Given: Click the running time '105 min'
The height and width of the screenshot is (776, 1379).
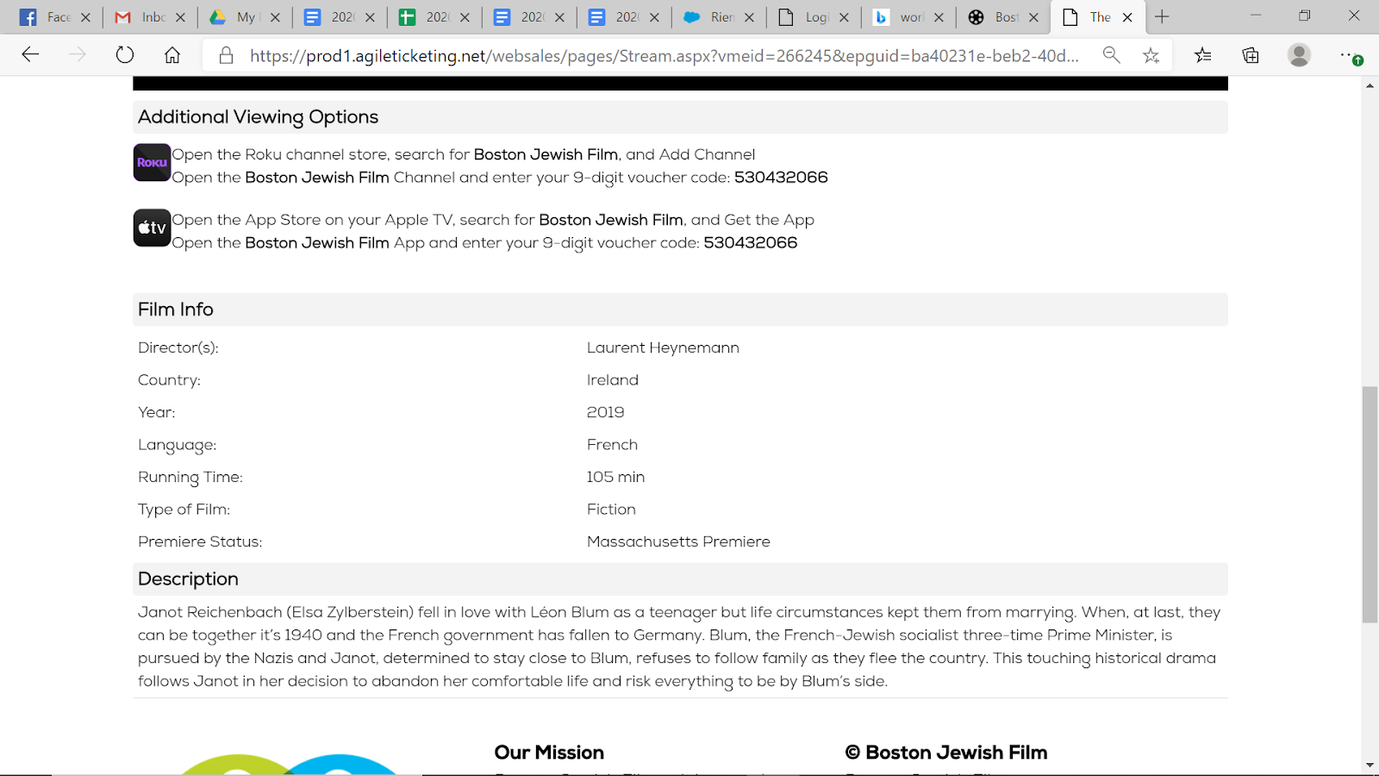Looking at the screenshot, I should [x=615, y=477].
